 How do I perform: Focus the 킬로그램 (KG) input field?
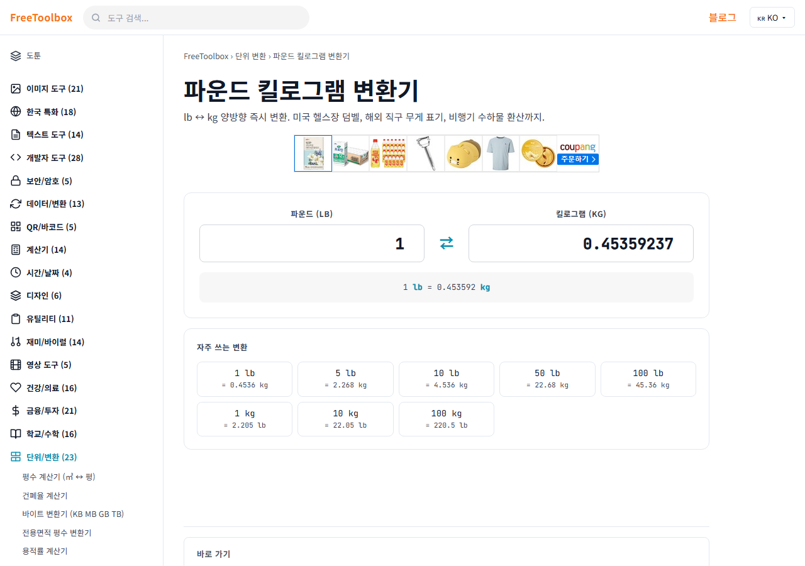point(581,243)
